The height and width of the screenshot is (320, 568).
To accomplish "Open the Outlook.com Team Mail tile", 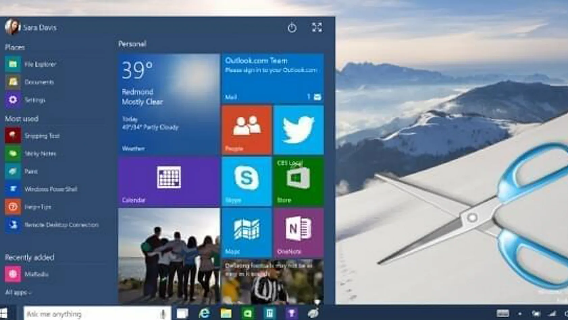I will click(x=273, y=78).
